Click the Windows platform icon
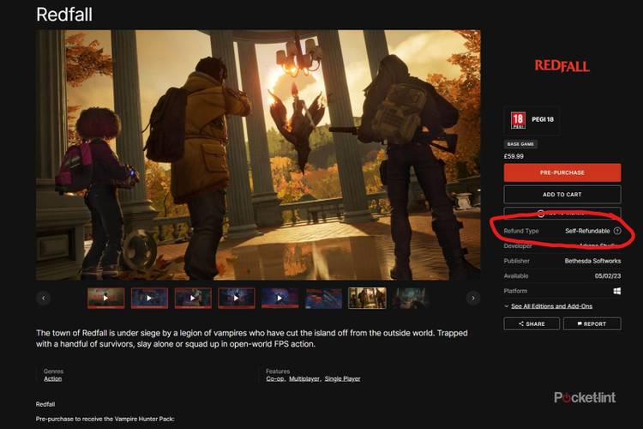 [x=616, y=291]
